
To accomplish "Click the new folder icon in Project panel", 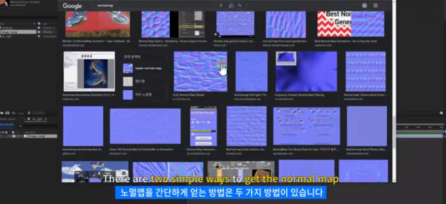I will [x=2, y=113].
